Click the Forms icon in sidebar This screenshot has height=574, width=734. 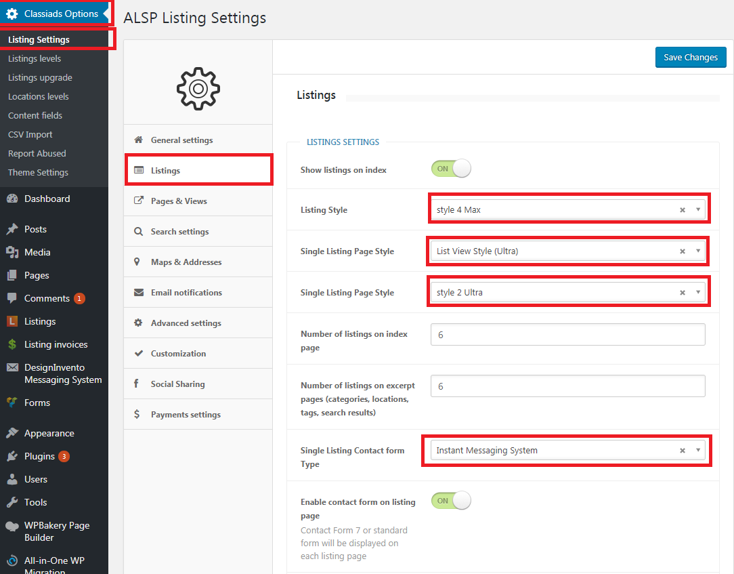click(12, 403)
